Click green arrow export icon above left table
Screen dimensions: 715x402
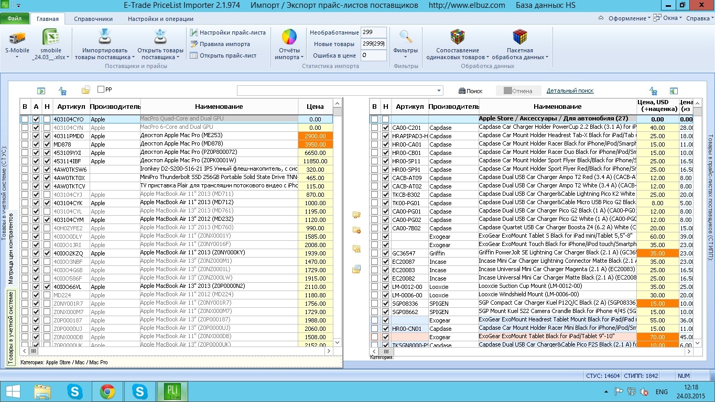(41, 91)
